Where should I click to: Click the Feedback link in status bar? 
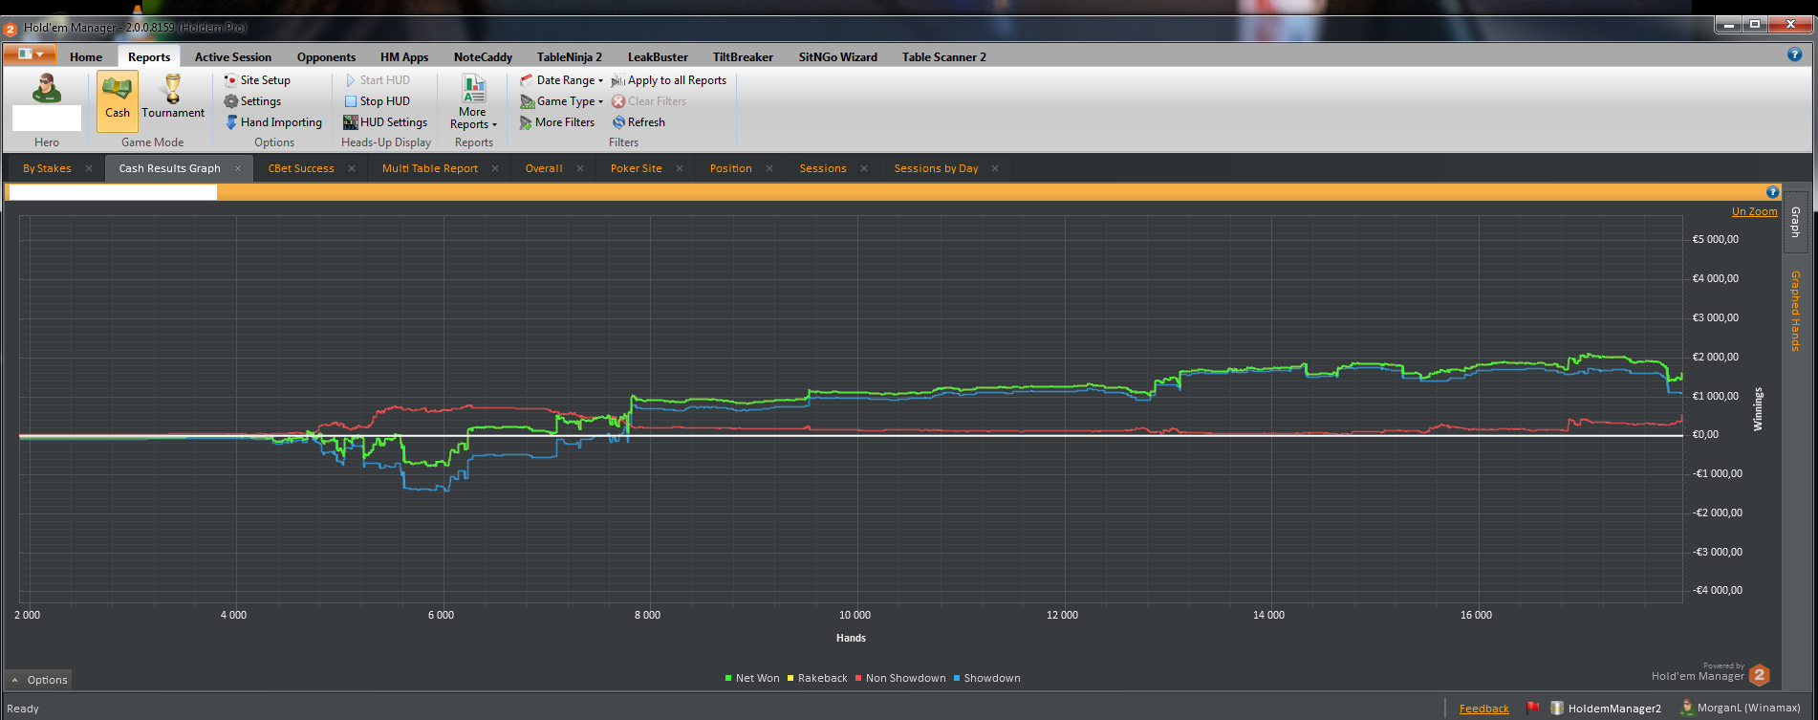click(1484, 709)
